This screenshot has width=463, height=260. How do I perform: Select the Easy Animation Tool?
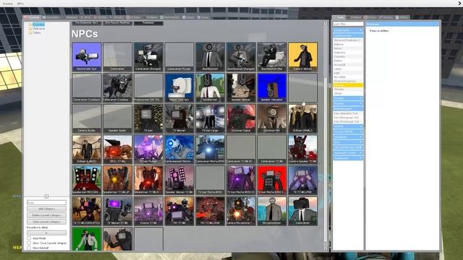(x=348, y=113)
